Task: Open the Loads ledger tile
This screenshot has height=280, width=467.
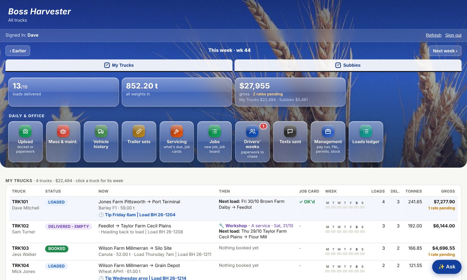Action: click(x=366, y=142)
